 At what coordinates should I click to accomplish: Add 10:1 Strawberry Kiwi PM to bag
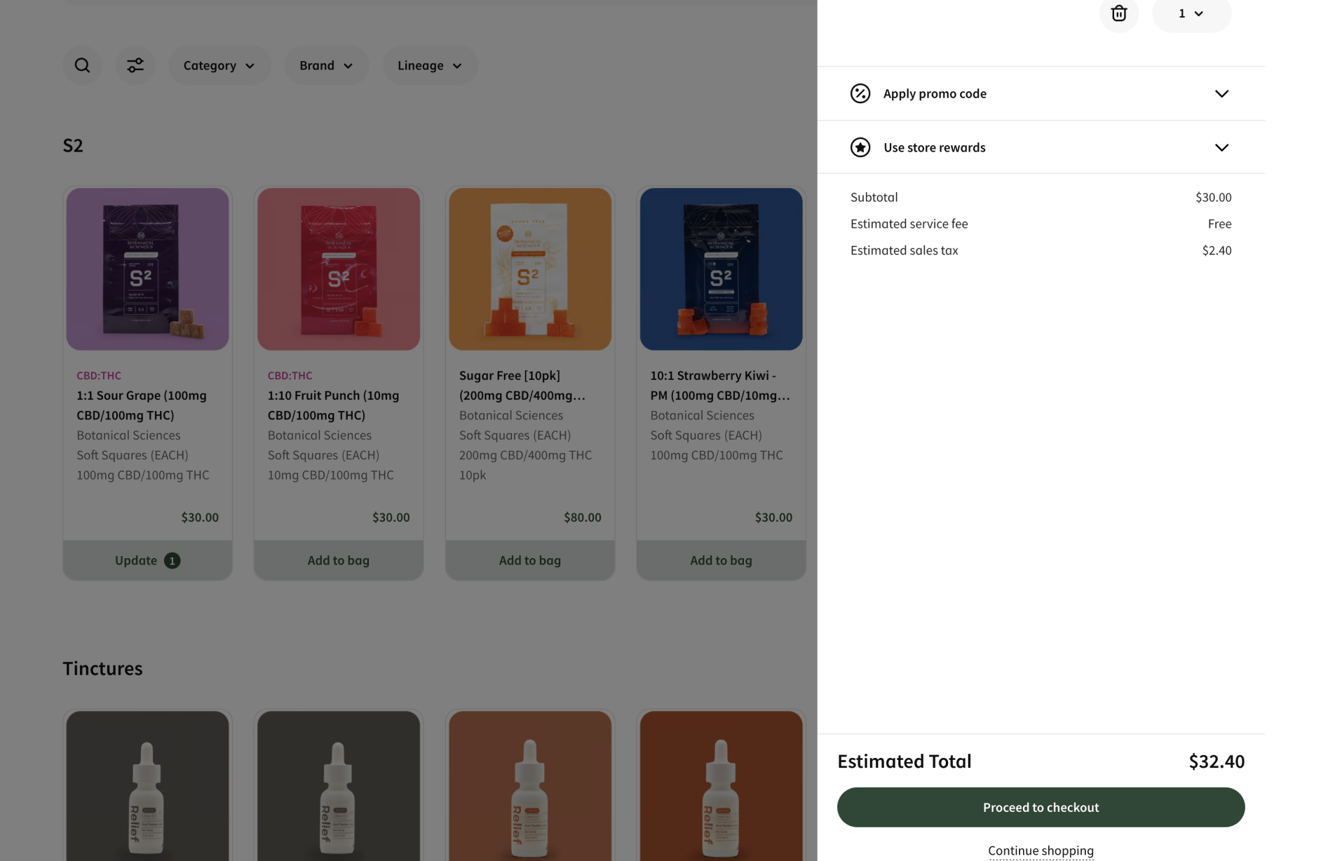tap(721, 560)
